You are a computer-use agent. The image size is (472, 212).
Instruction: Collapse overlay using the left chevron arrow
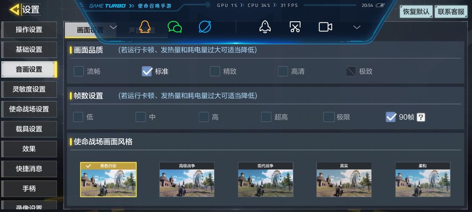coord(113,27)
